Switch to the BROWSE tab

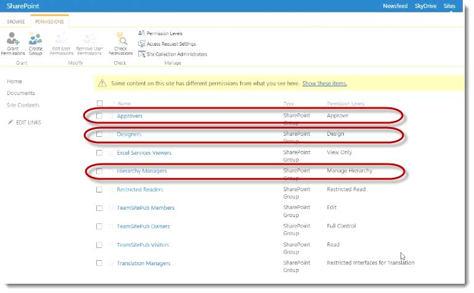(x=15, y=22)
